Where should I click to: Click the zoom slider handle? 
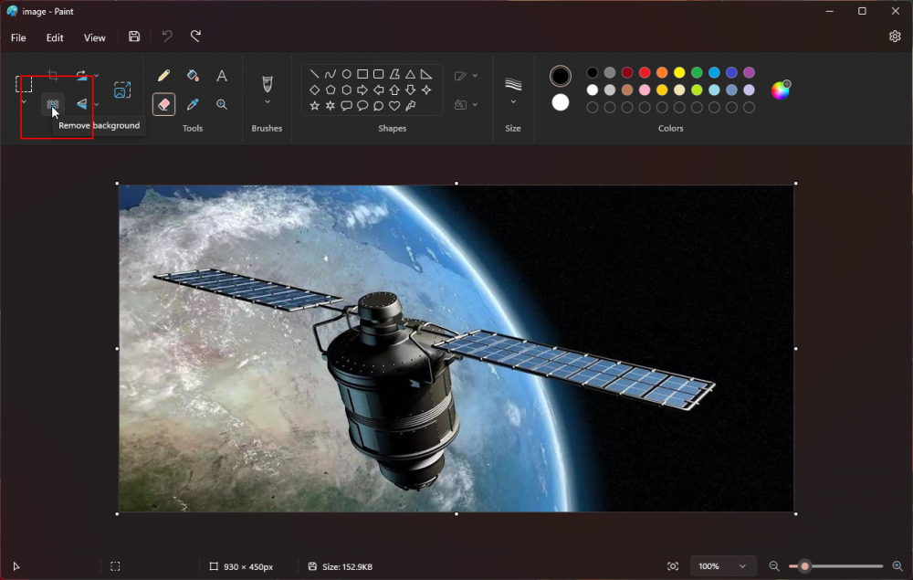(804, 566)
